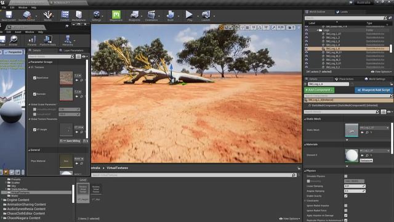394x222 pixels.
Task: Toggle visibility eye of SM_Log_L_01 actor
Action: click(307, 34)
